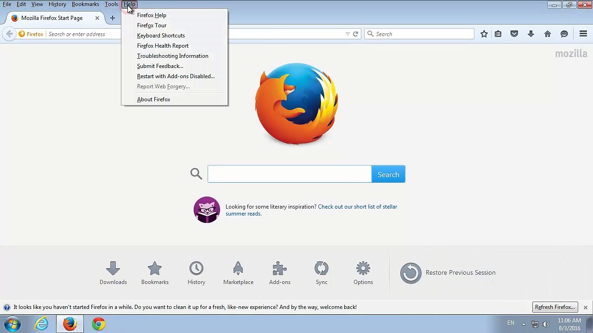Choose Firefox Help from the Help menu
The width and height of the screenshot is (593, 333).
coord(174,15)
